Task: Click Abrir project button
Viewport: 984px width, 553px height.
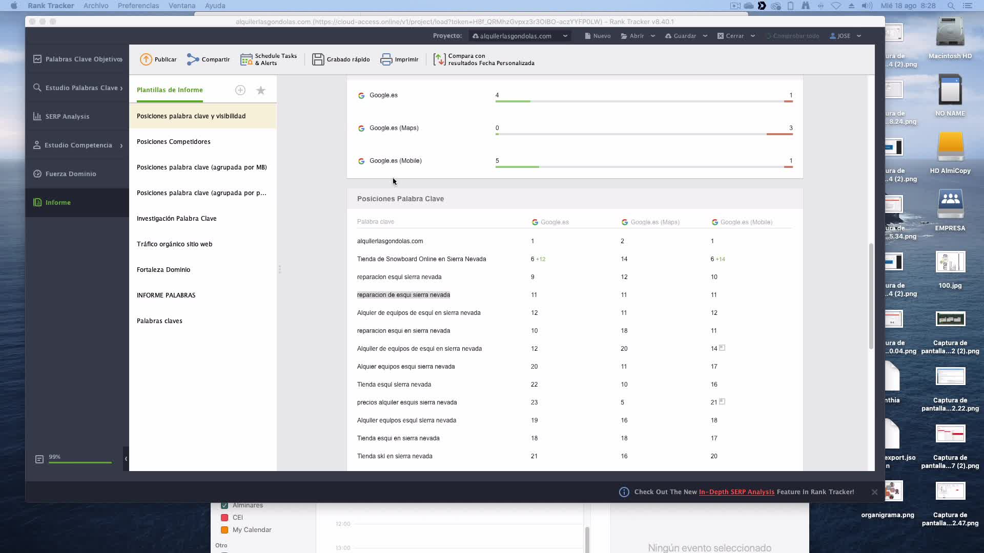Action: pyautogui.click(x=632, y=36)
